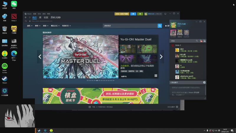Open WeChat desktop icon
The image size is (236, 133).
14,5
